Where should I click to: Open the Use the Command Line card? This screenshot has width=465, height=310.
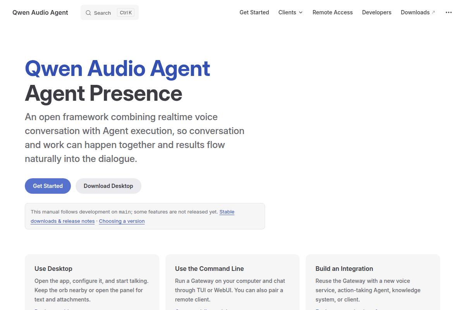pyautogui.click(x=232, y=282)
